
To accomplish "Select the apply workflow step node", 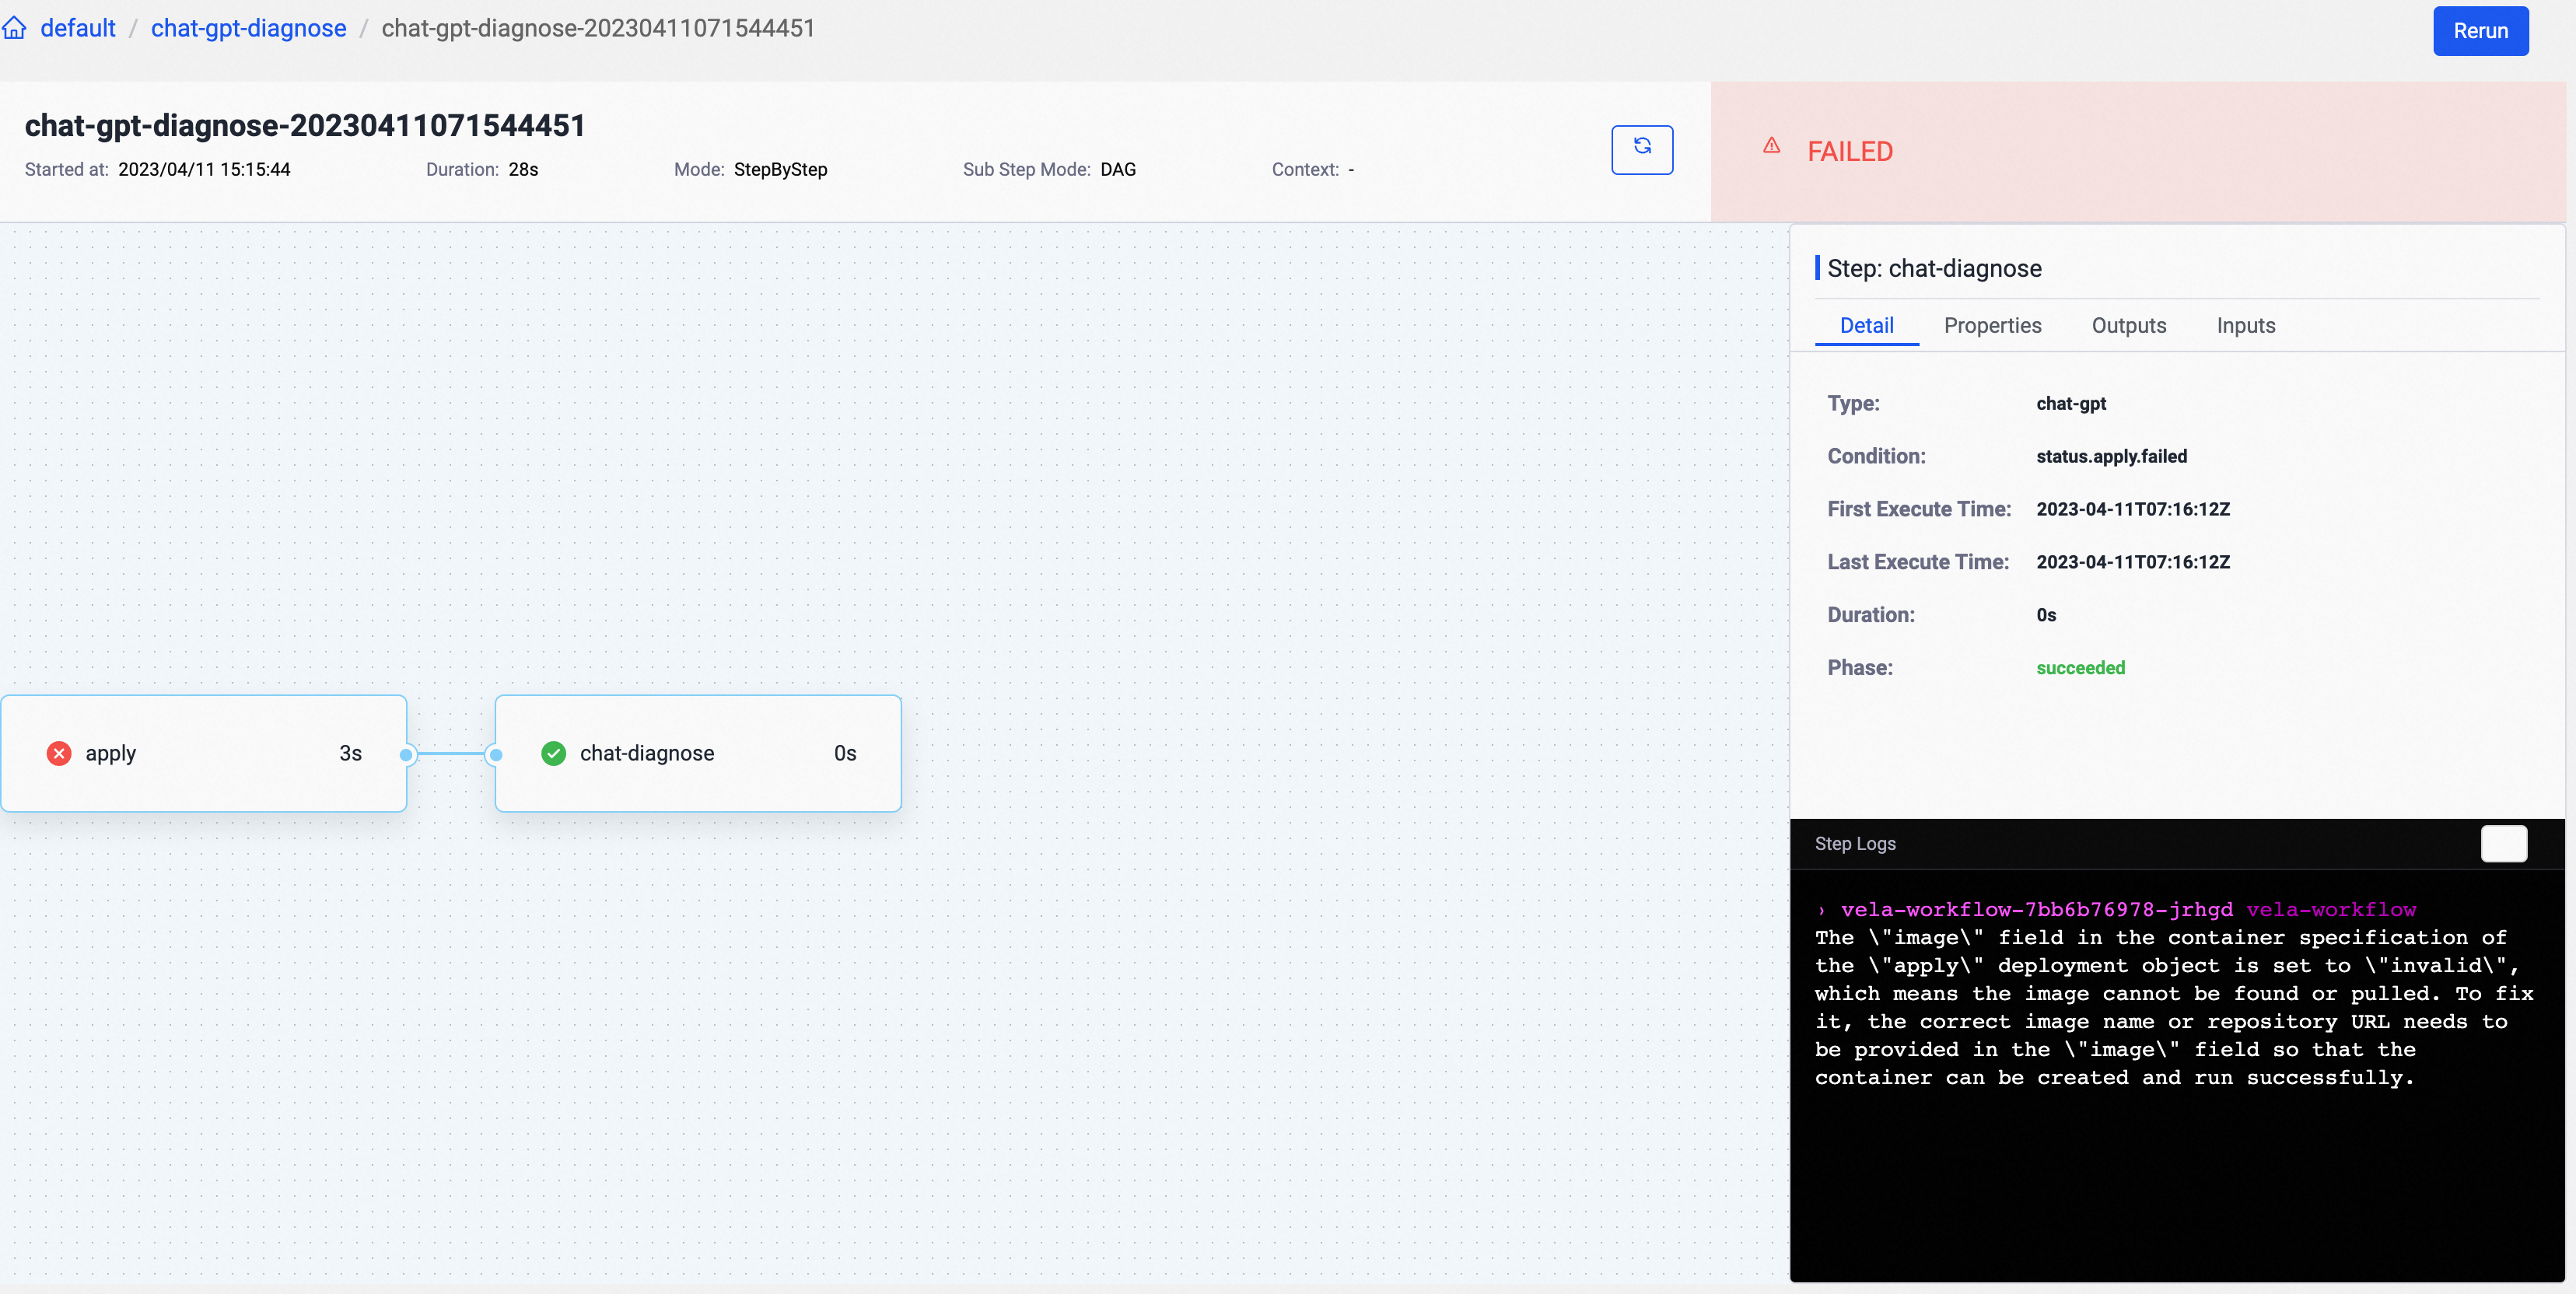I will click(204, 753).
